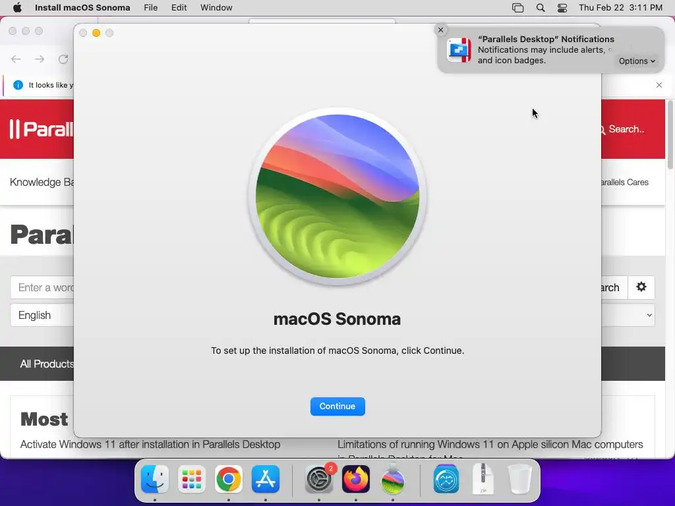Open the English language dropdown

click(42, 316)
